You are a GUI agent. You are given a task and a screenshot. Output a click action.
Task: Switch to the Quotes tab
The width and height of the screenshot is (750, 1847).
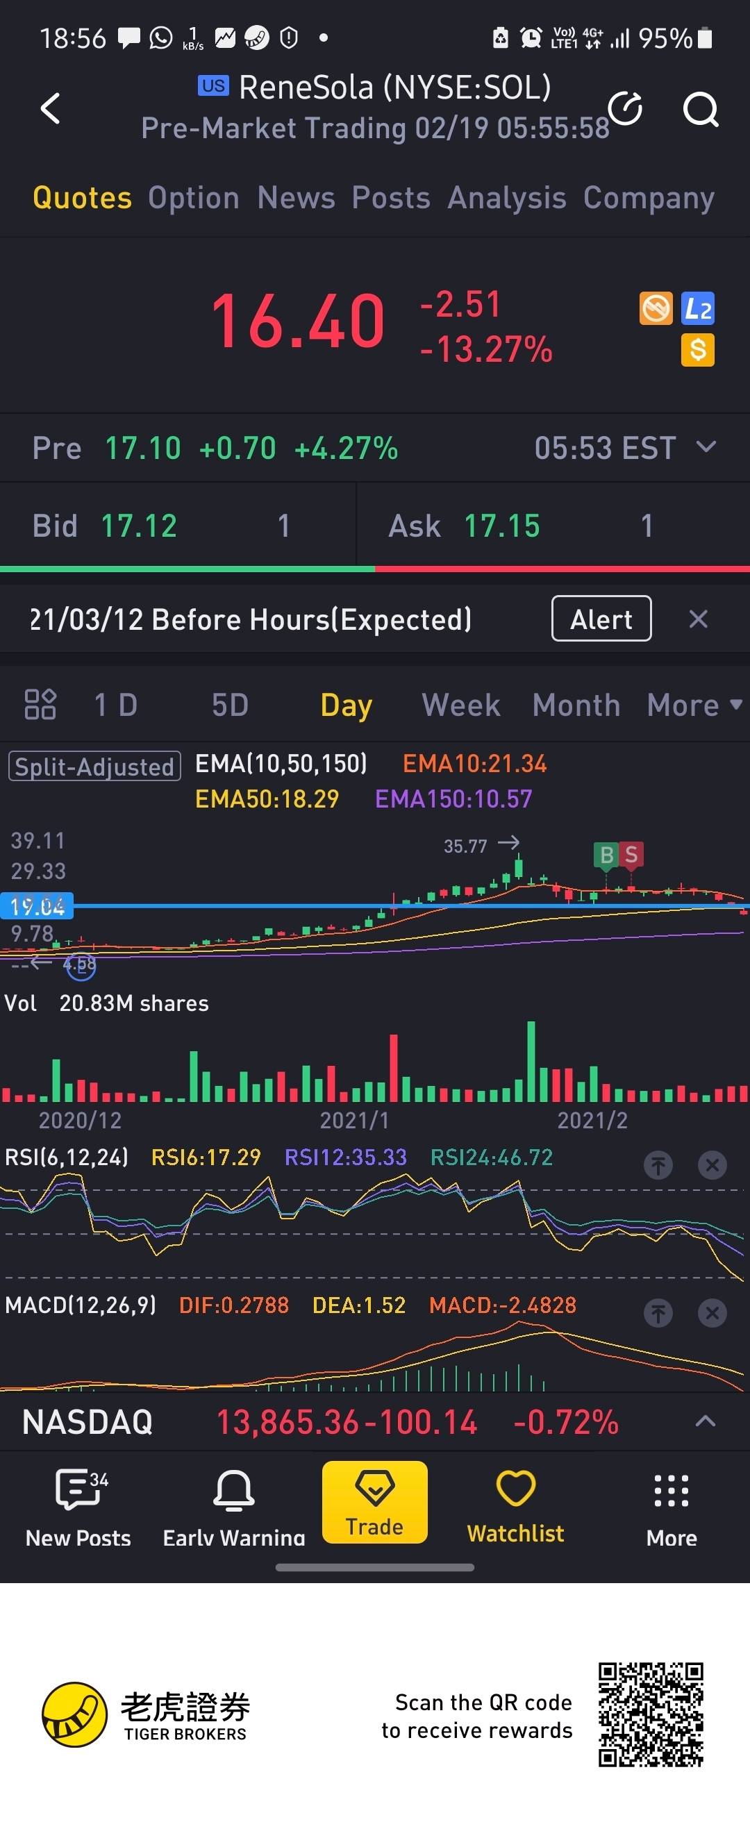click(83, 198)
